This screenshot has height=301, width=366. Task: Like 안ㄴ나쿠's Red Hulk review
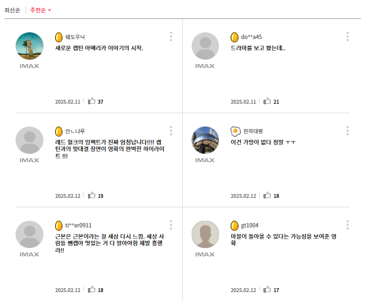(92, 196)
